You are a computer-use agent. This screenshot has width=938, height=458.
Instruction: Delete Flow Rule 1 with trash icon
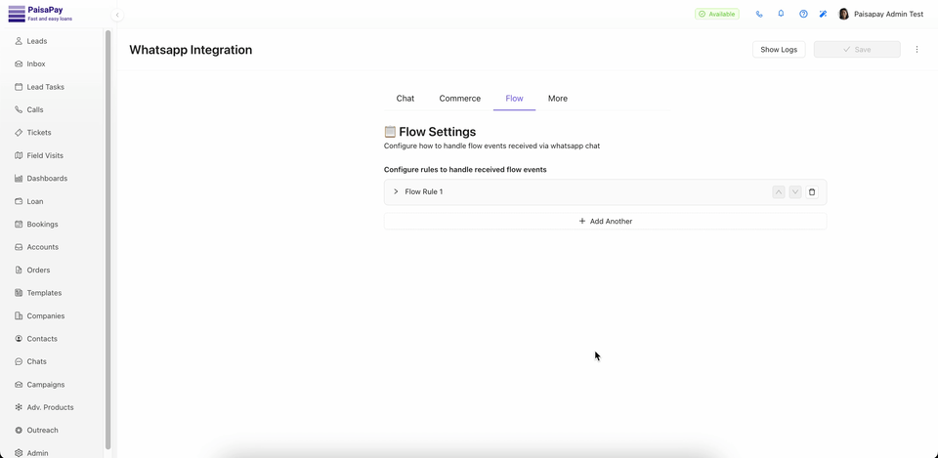point(812,192)
